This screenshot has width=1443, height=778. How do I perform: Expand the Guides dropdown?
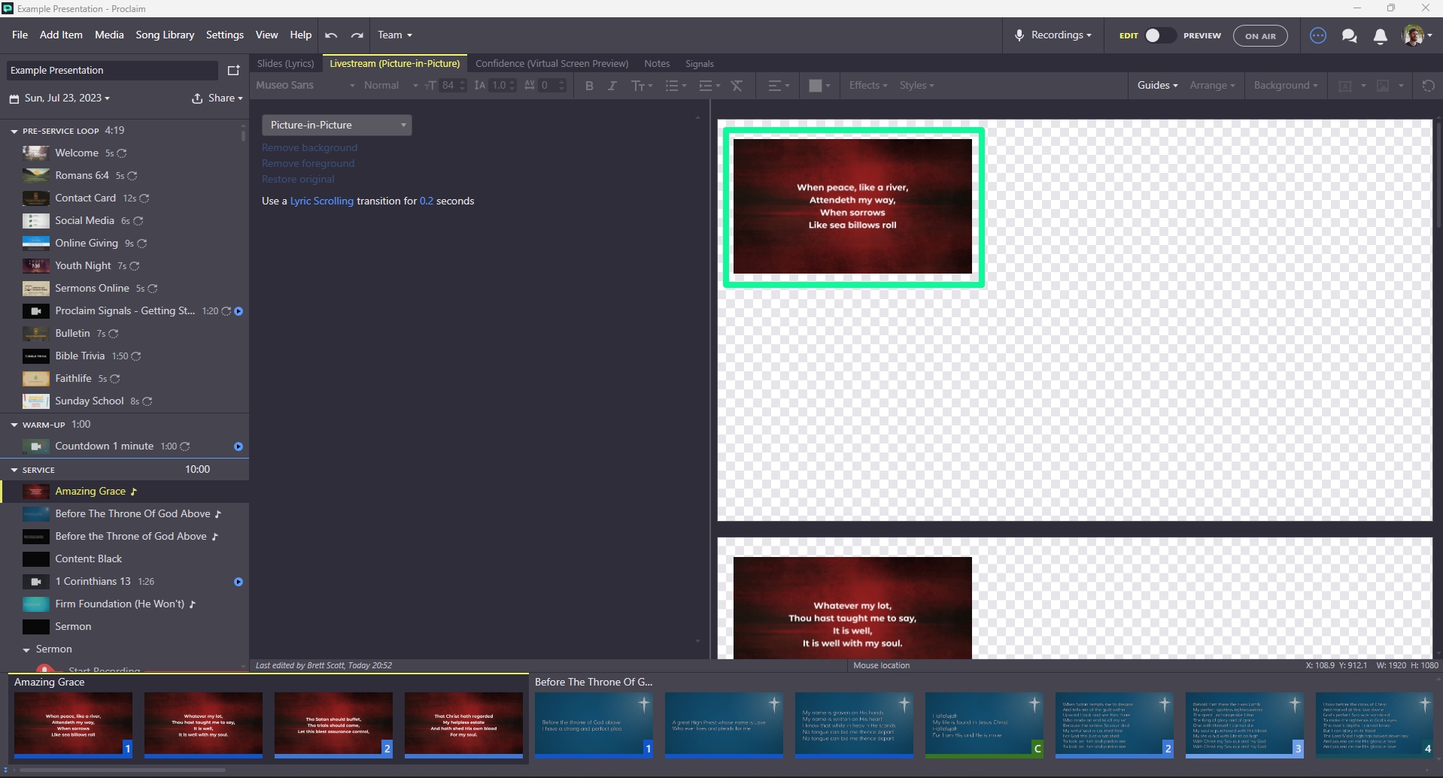click(1156, 86)
